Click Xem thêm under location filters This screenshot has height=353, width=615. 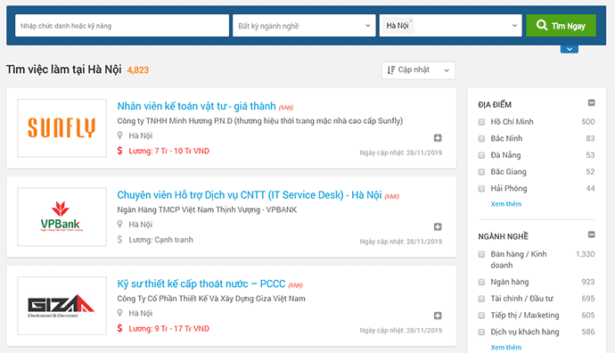tap(506, 204)
